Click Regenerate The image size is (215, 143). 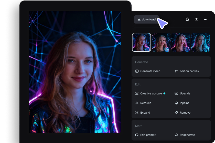coord(185,135)
